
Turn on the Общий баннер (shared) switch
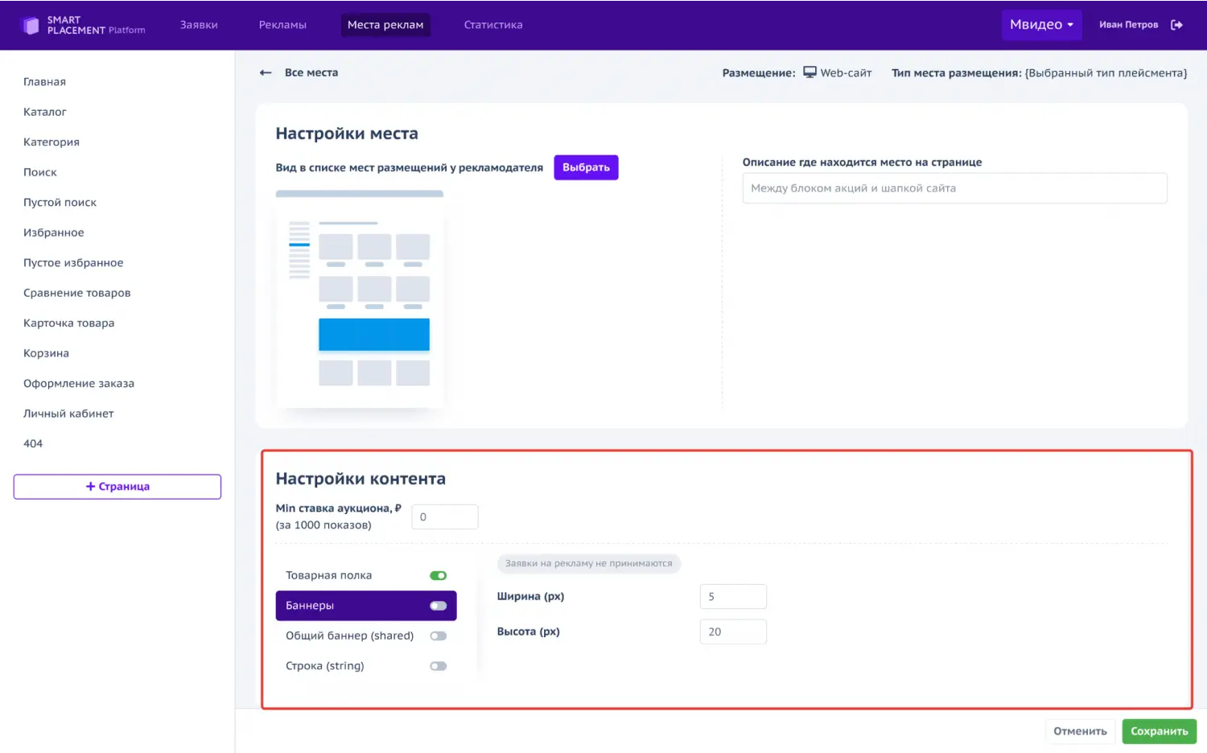pos(438,636)
